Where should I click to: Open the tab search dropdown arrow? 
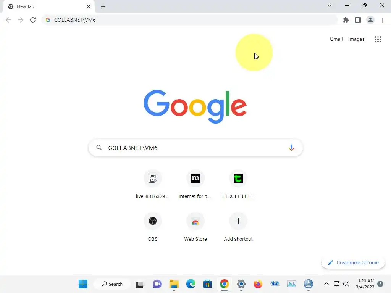click(x=330, y=5)
